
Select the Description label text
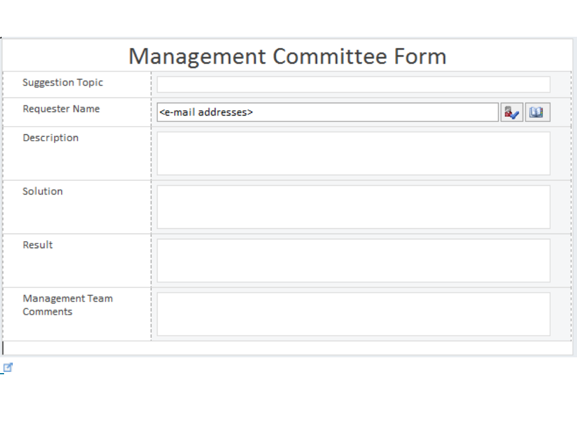pos(50,138)
